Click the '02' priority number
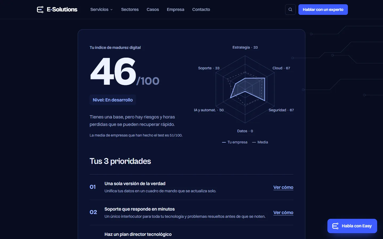Screen dimensions: 383x239 click(93, 212)
